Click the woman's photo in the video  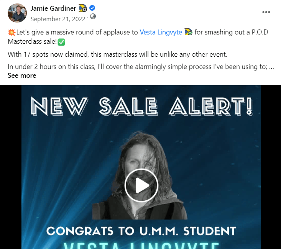pyautogui.click(x=140, y=175)
